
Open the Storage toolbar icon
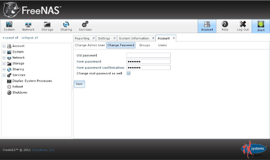click(47, 26)
